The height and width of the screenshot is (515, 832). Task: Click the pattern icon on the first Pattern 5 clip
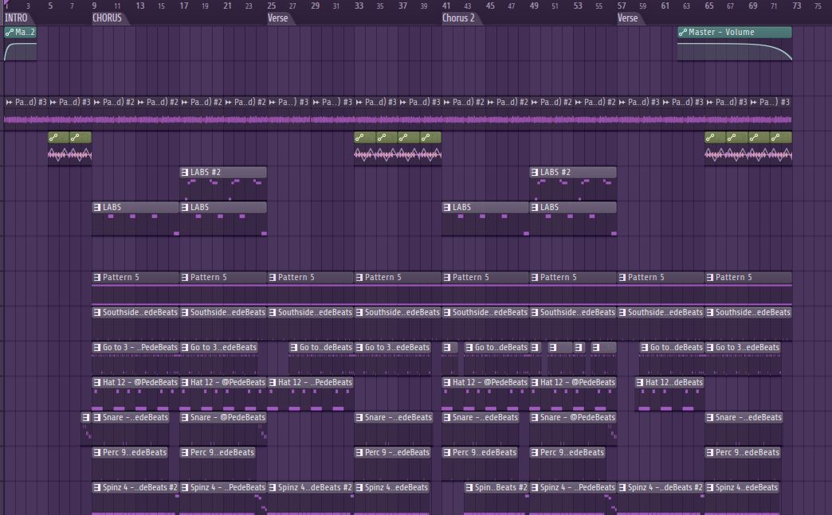99,277
